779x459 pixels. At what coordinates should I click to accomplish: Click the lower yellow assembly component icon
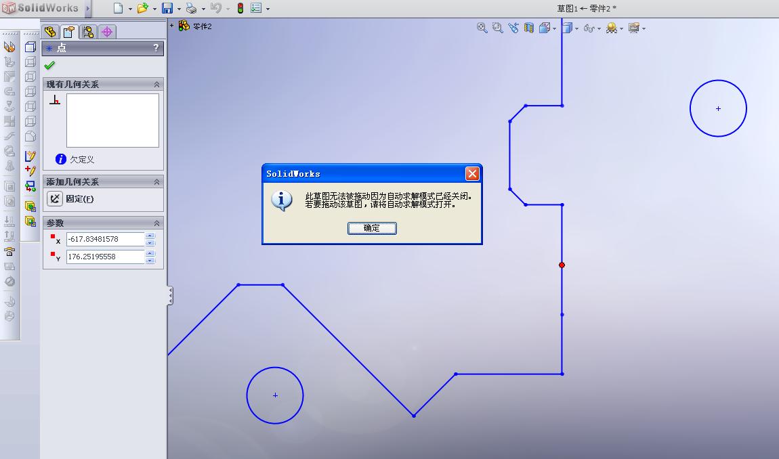click(30, 221)
